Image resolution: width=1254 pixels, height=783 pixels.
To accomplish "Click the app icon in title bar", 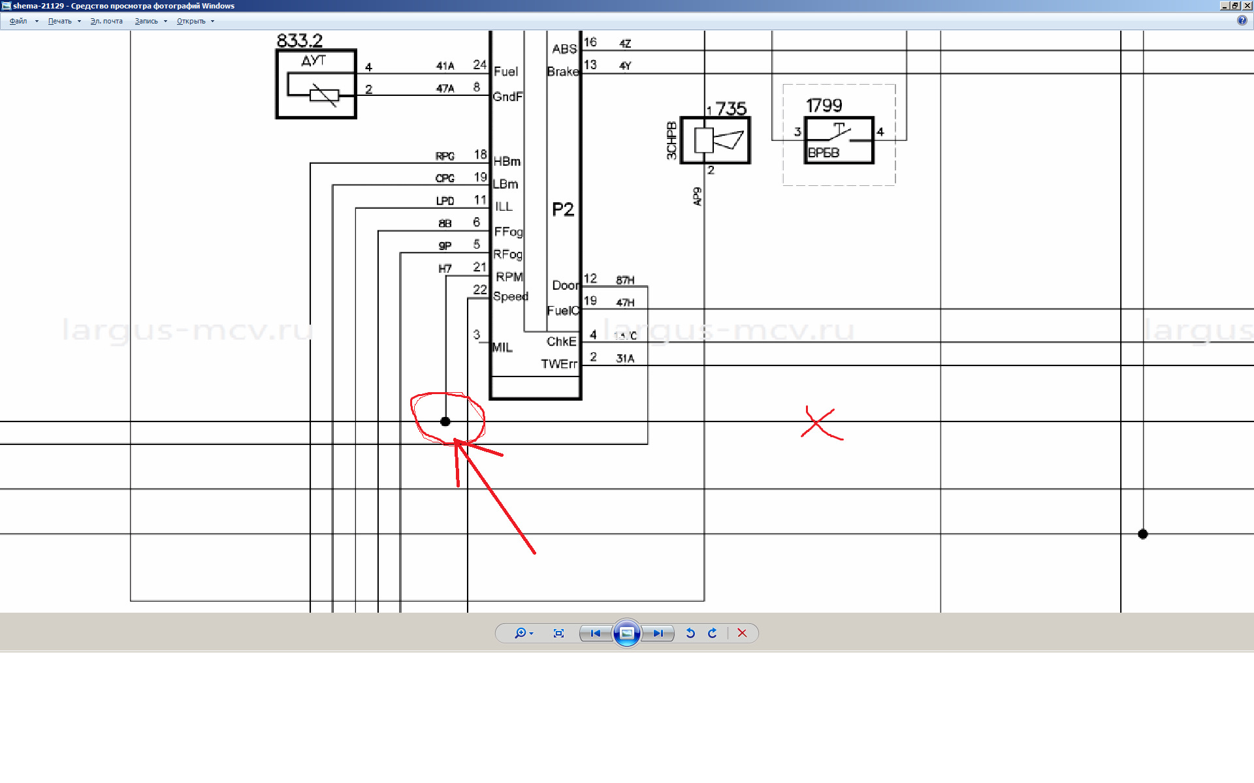I will (x=6, y=6).
